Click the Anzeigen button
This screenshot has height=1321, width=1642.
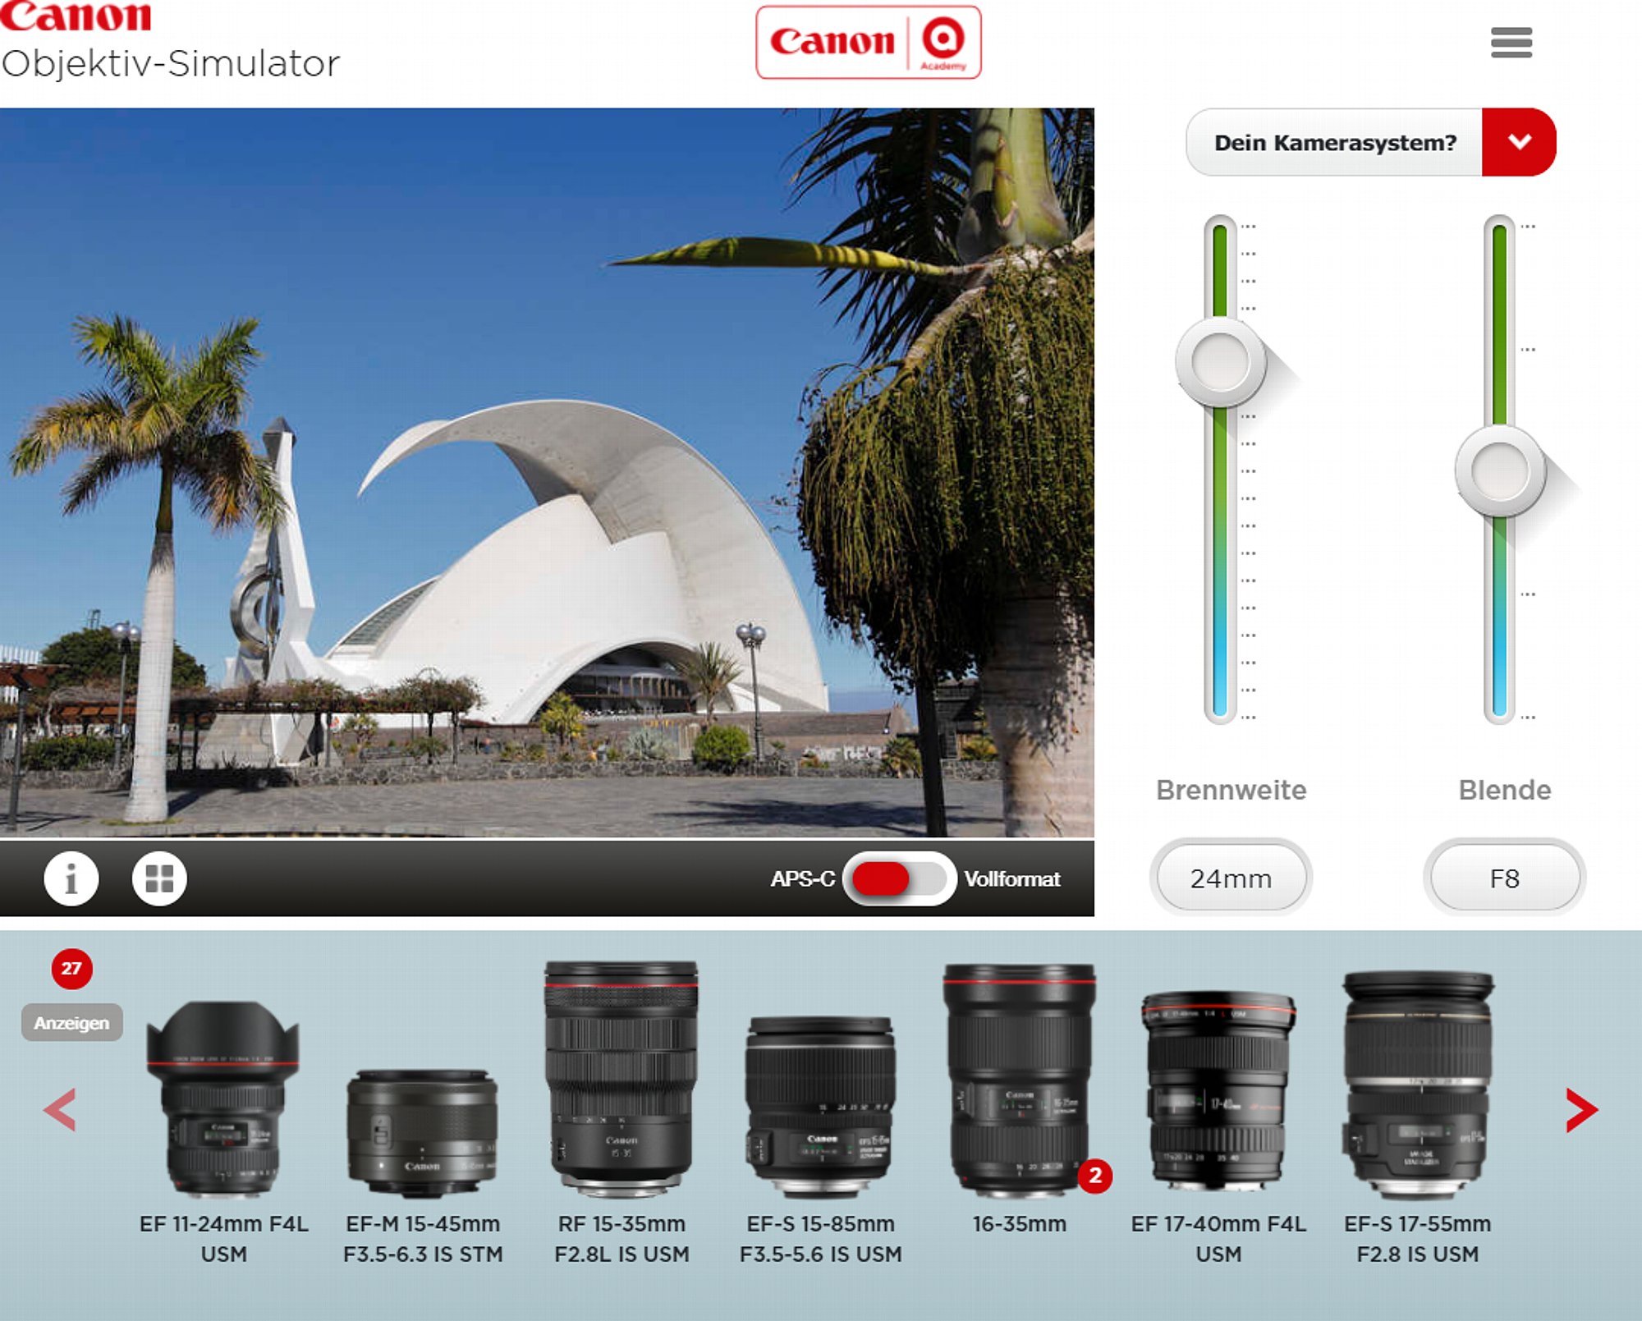point(71,1023)
